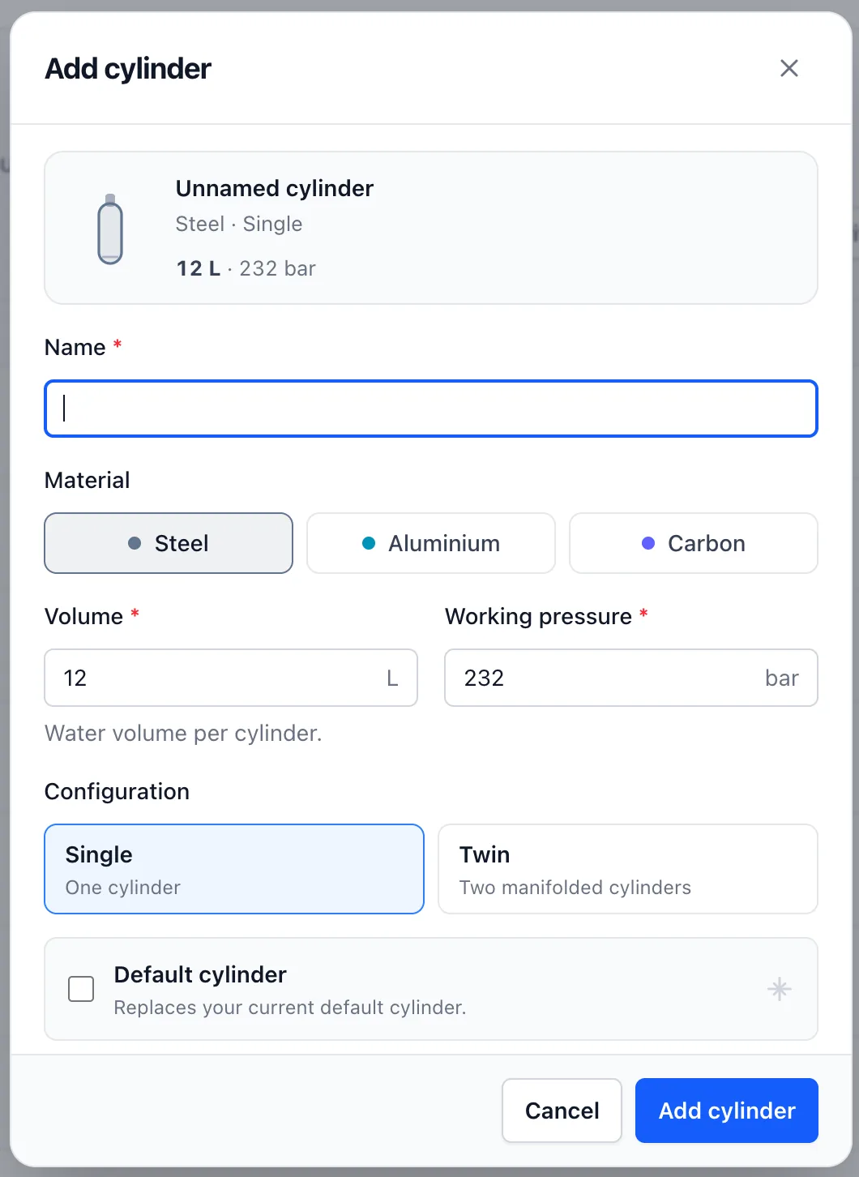Click the Cancel button
859x1177 pixels.
coord(562,1111)
